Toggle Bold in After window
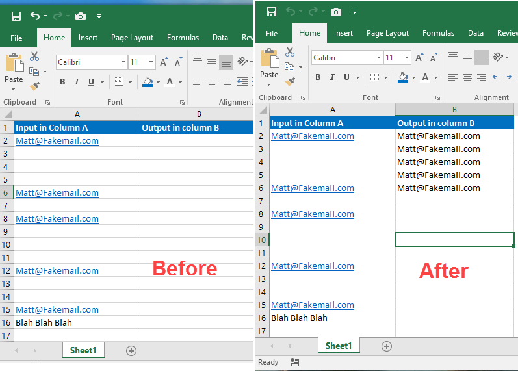The image size is (518, 371). 318,77
